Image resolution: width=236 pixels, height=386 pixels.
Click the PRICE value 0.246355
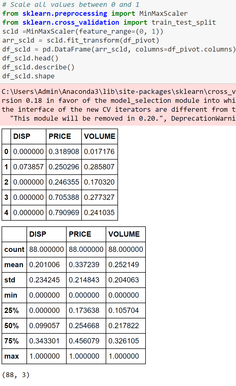64,182
